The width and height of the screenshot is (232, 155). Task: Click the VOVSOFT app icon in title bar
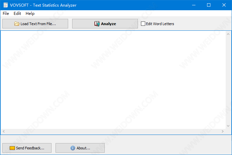(6, 5)
